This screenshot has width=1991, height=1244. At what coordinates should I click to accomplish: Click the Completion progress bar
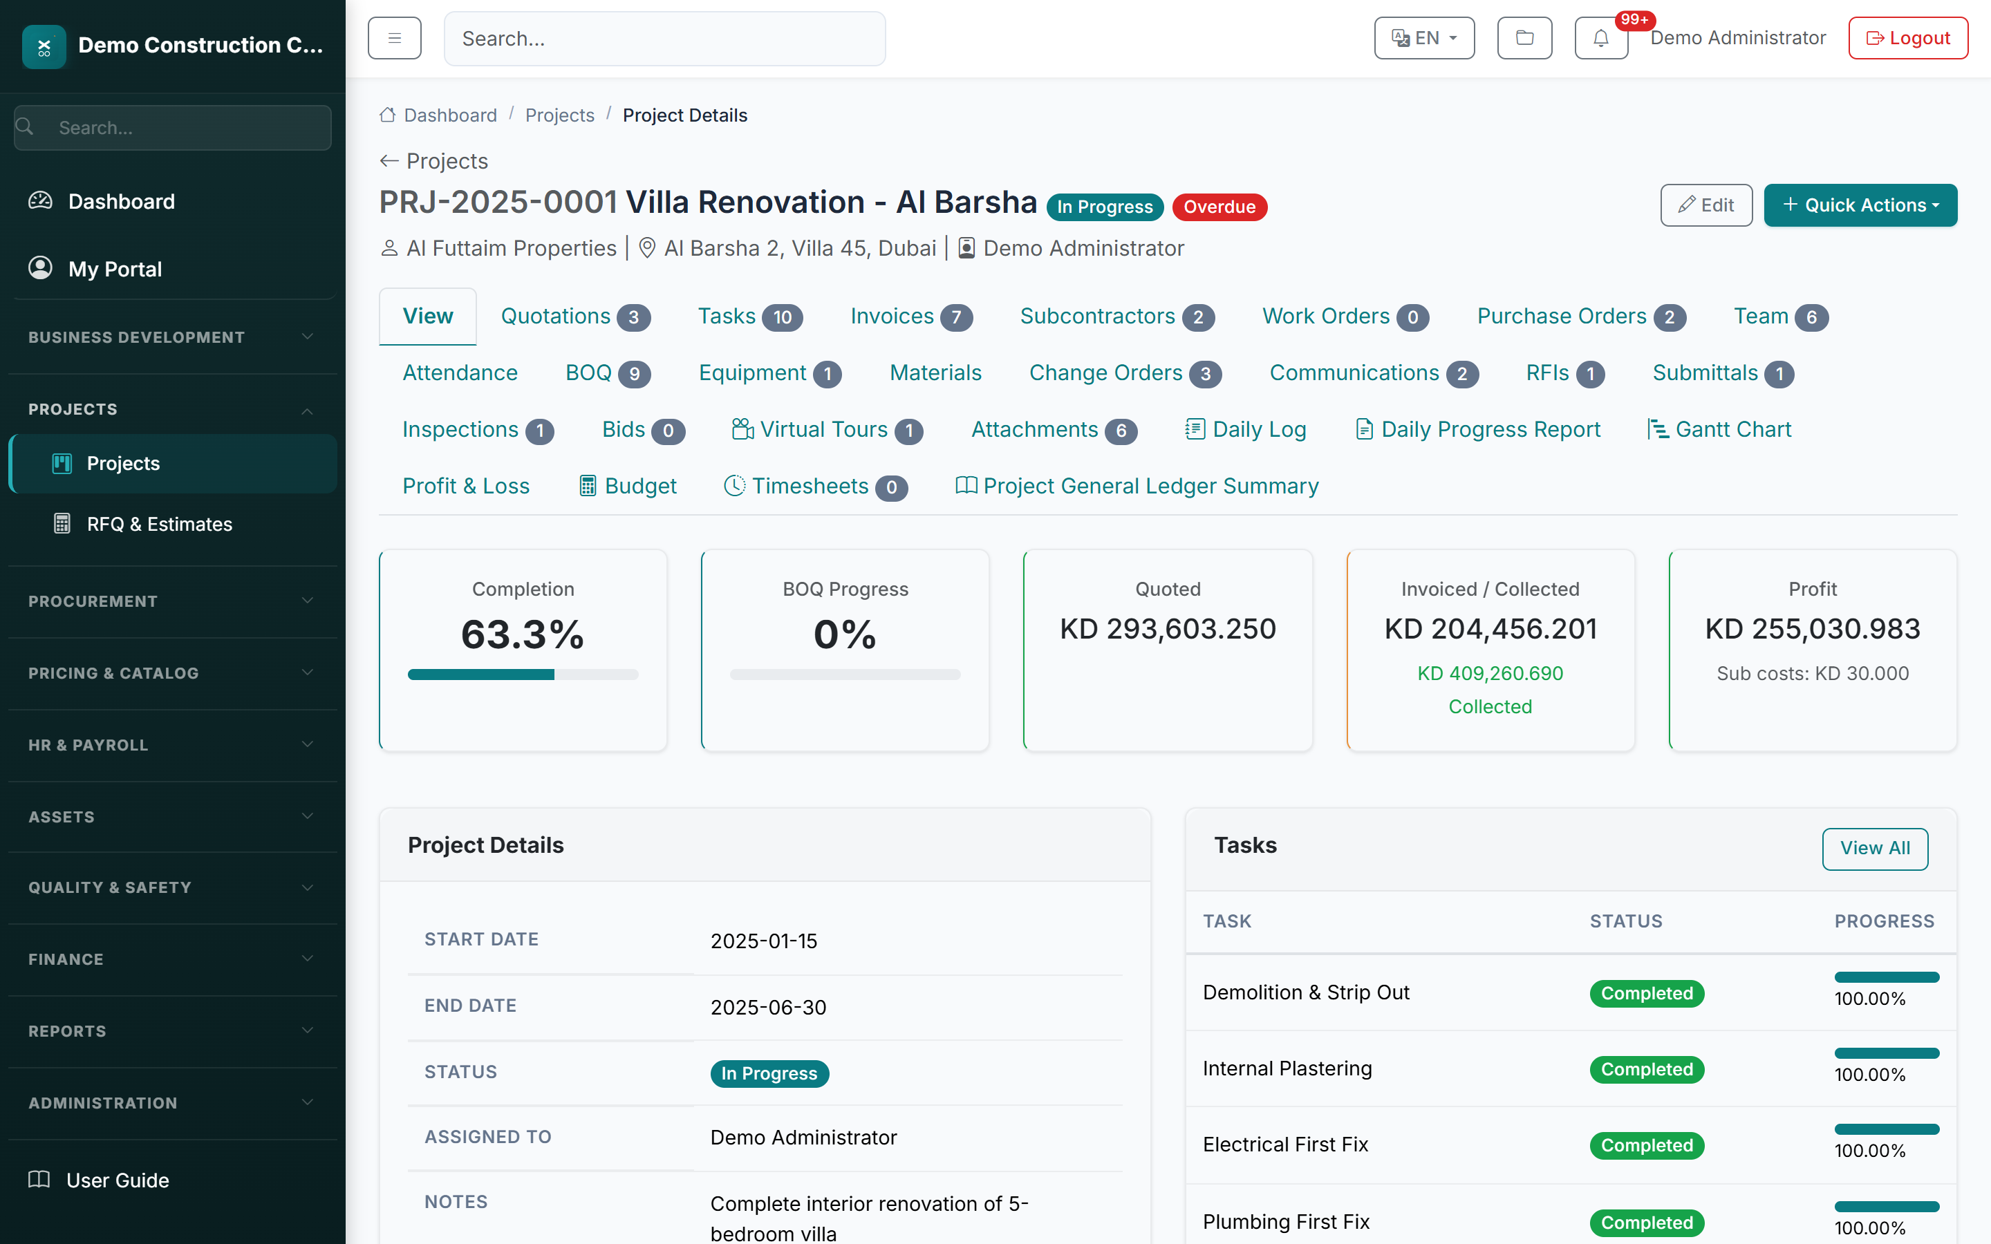[x=523, y=674]
